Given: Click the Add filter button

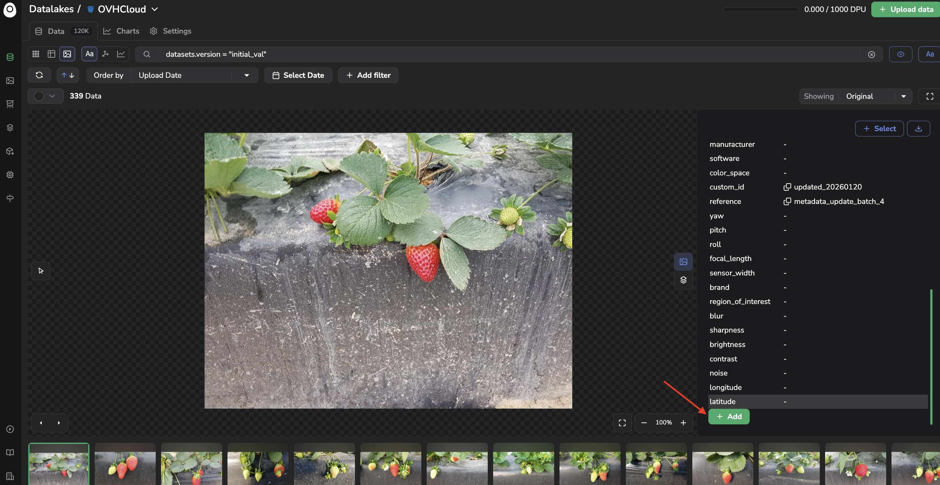Looking at the screenshot, I should [368, 75].
